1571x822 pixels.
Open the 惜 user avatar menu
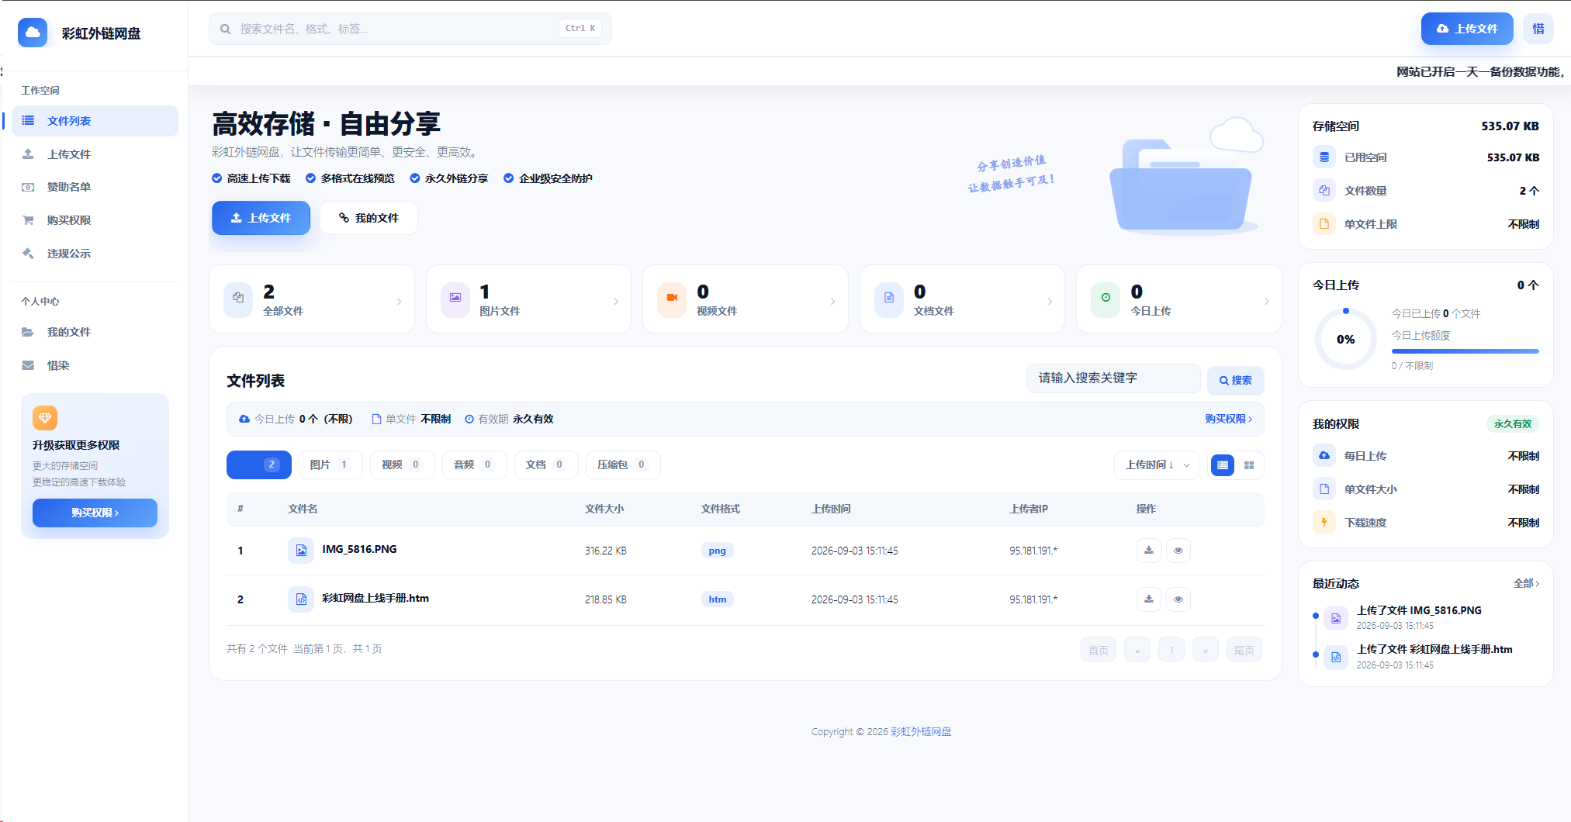pos(1538,29)
